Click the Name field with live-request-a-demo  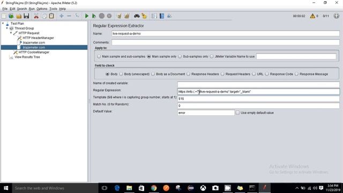pos(226,34)
